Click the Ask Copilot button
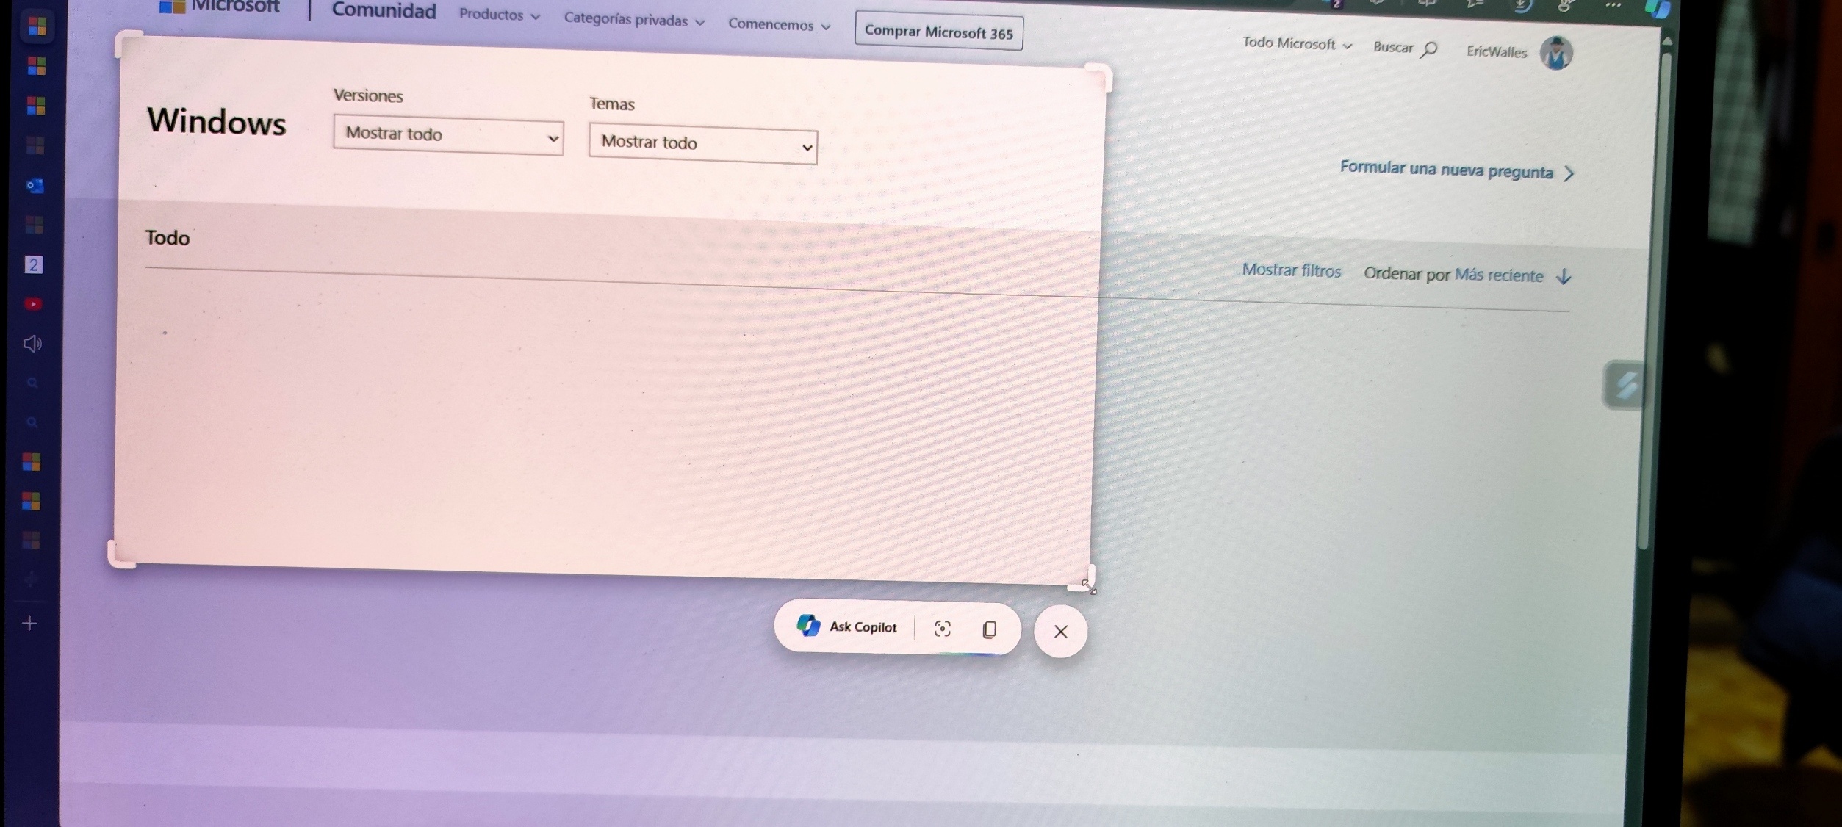Viewport: 1842px width, 827px height. 847,626
